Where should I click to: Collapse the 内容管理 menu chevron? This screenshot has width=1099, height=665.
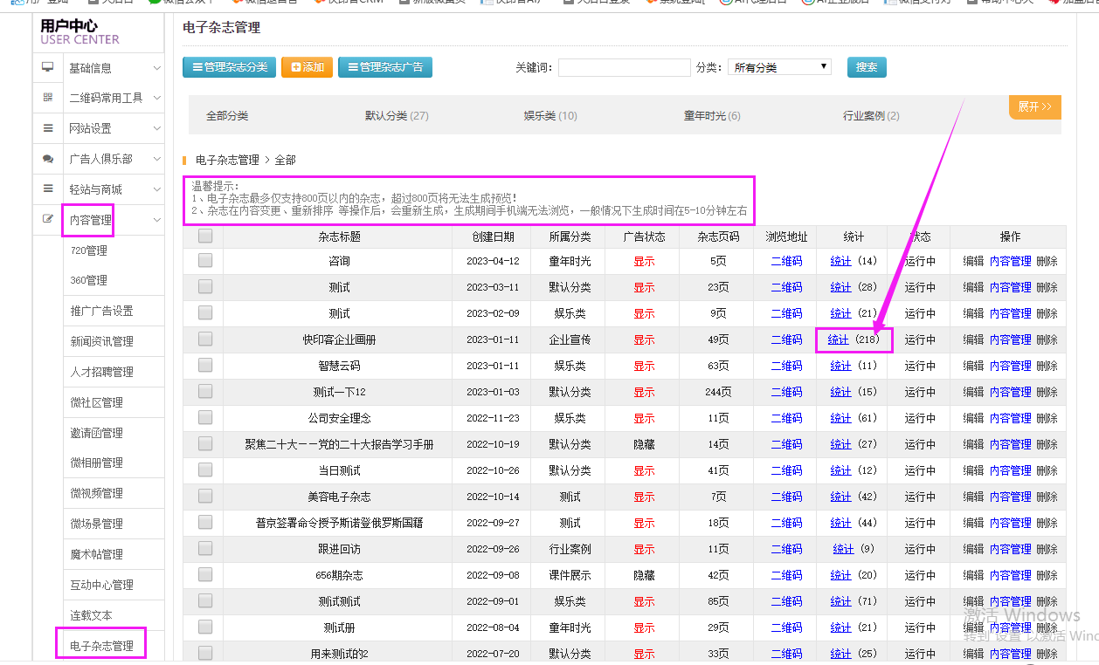(x=156, y=220)
